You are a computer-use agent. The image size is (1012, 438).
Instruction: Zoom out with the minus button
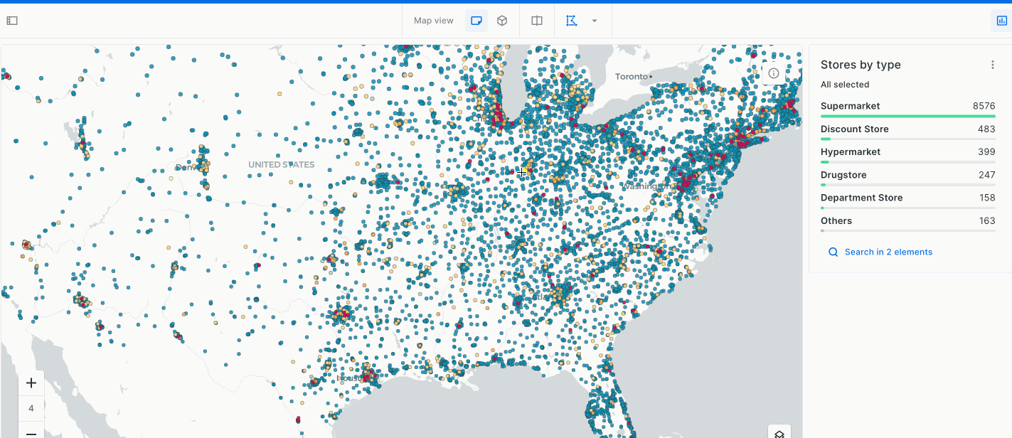click(x=31, y=432)
